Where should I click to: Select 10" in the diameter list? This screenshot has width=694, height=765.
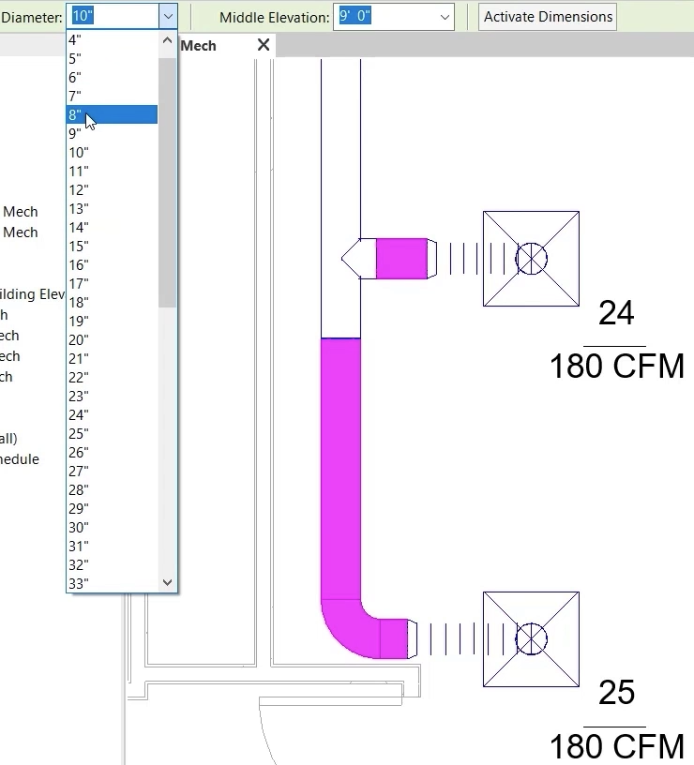pos(112,152)
